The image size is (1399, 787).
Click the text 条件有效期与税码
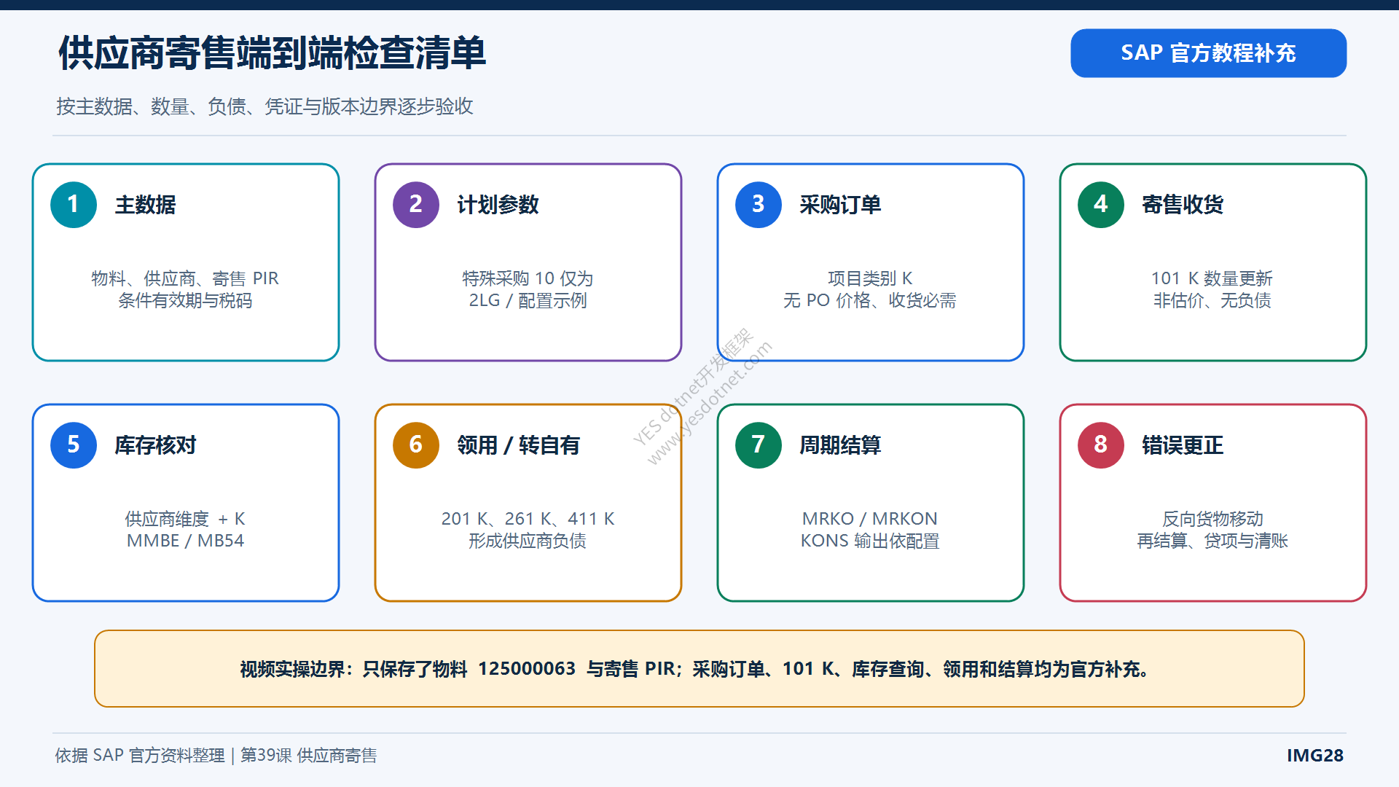tap(185, 300)
